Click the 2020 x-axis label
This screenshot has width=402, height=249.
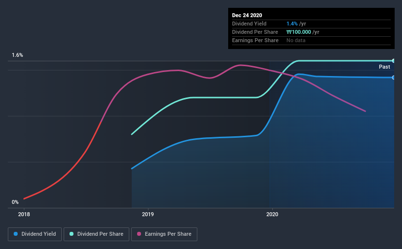272,214
